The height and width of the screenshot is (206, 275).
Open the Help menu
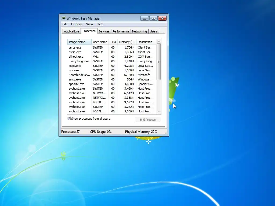(100, 24)
